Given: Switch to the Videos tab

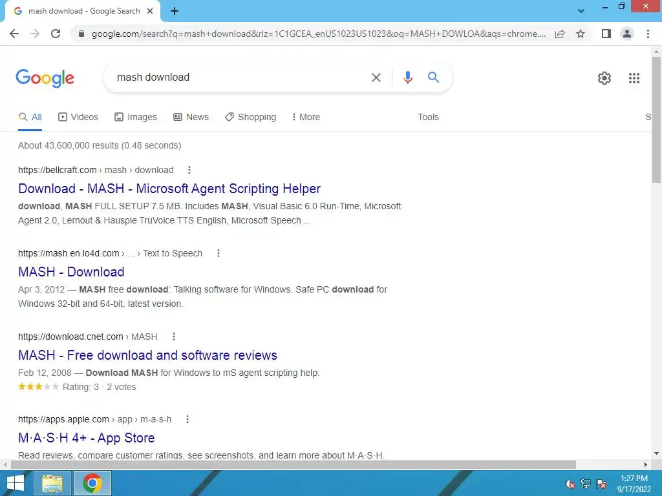Looking at the screenshot, I should click(x=78, y=118).
